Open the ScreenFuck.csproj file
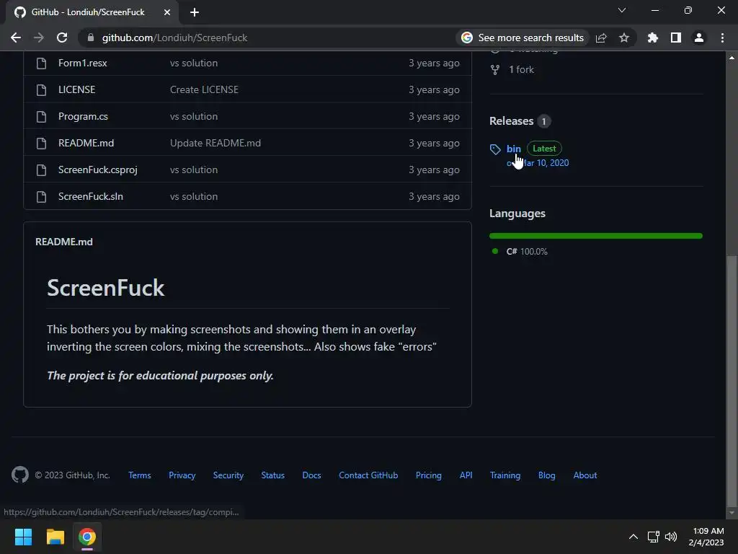Screen dimensions: 738x554 pyautogui.click(x=98, y=170)
